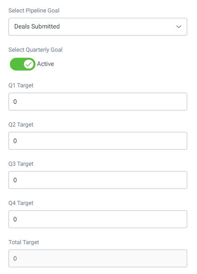Toggle the Select Quarterly Goal switch off
This screenshot has width=197, height=274.
click(x=23, y=64)
